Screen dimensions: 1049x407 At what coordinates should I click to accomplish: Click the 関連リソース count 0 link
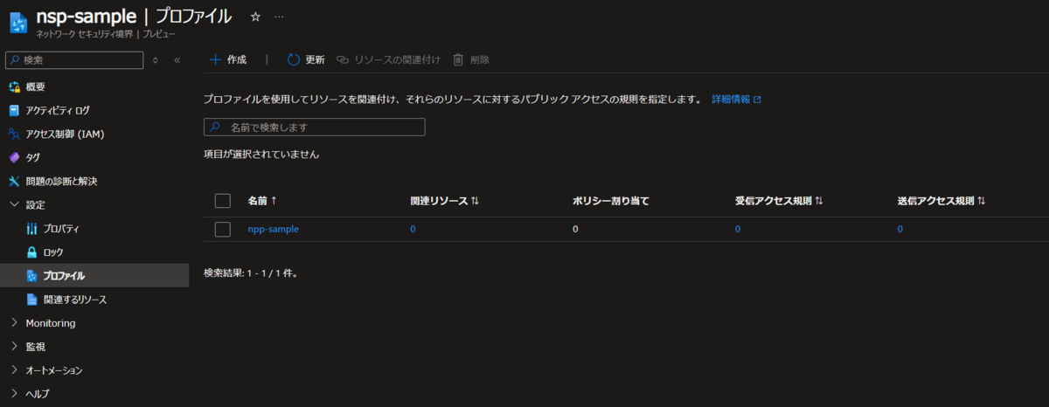[x=413, y=229]
